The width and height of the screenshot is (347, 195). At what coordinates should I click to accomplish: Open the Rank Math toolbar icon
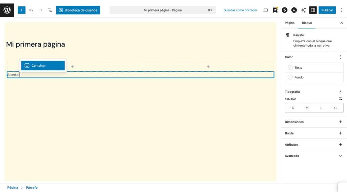coord(275,10)
